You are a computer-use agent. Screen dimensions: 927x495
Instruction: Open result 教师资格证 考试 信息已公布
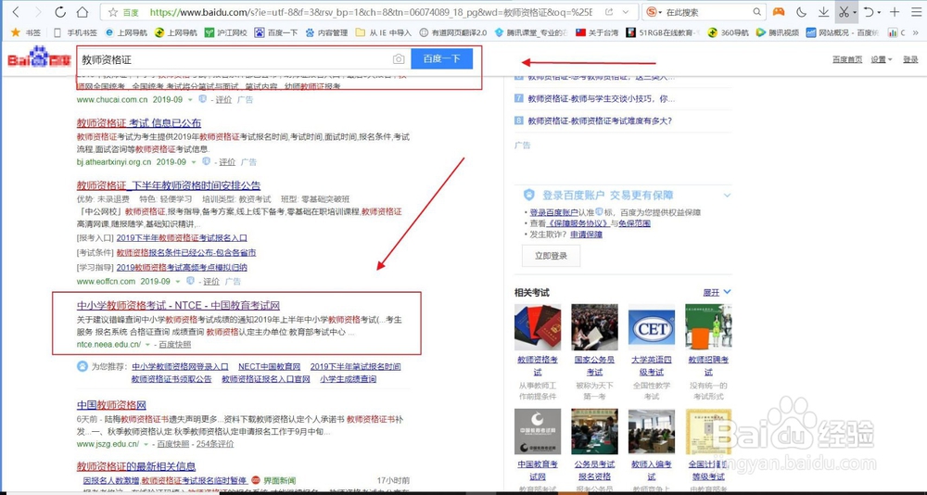[139, 123]
